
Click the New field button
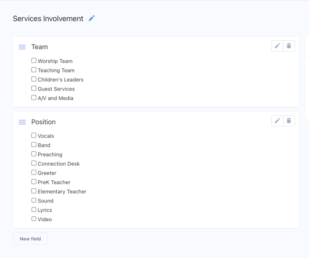pyautogui.click(x=31, y=239)
